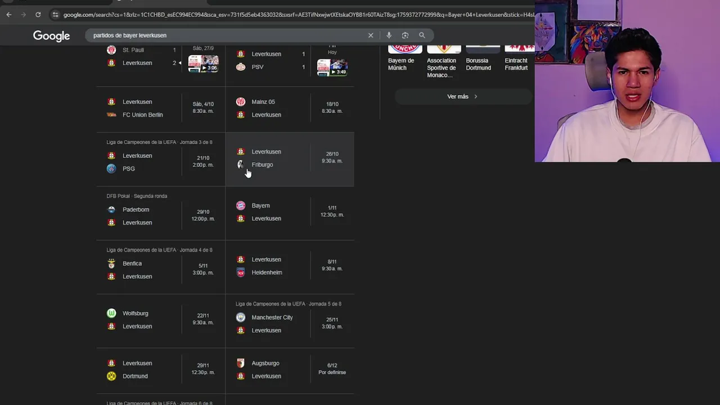
Task: Reload the page with refresh icon
Action: [38, 15]
